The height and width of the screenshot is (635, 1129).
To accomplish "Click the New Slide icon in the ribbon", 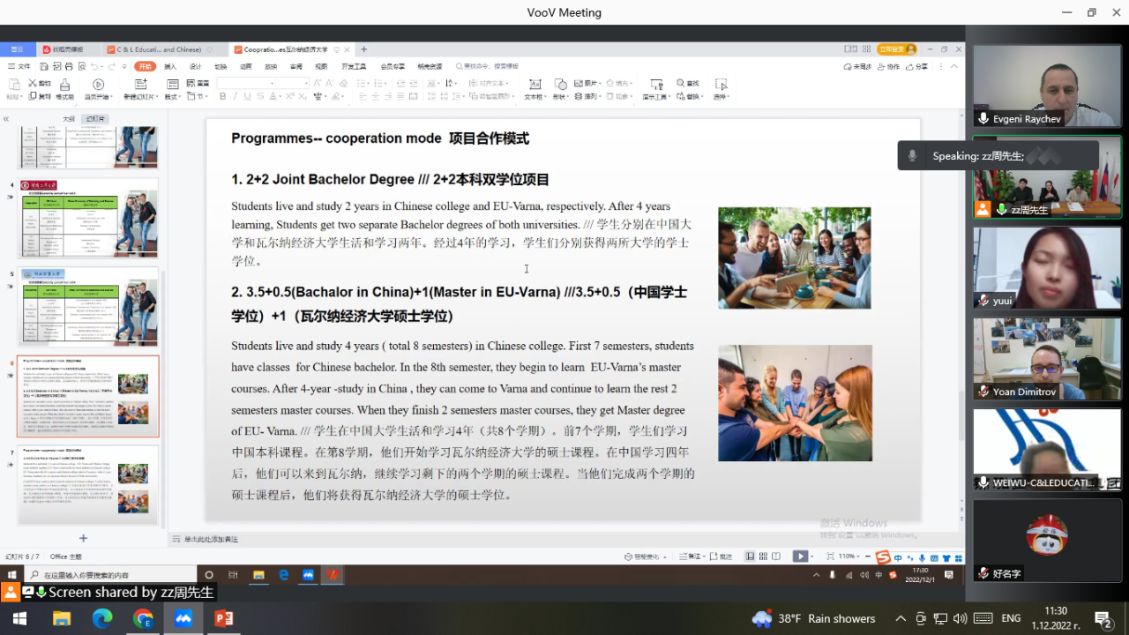I will [x=141, y=85].
